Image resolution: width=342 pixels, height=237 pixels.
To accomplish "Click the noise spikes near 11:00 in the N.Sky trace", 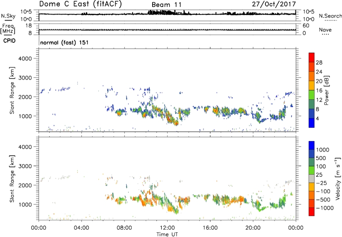I will 161,12.
